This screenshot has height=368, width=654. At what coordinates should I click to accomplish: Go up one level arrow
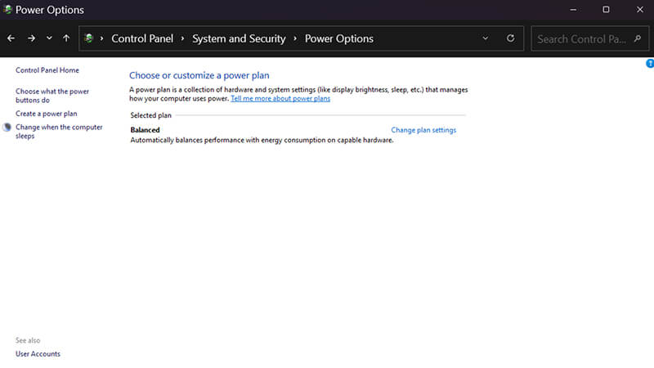66,38
